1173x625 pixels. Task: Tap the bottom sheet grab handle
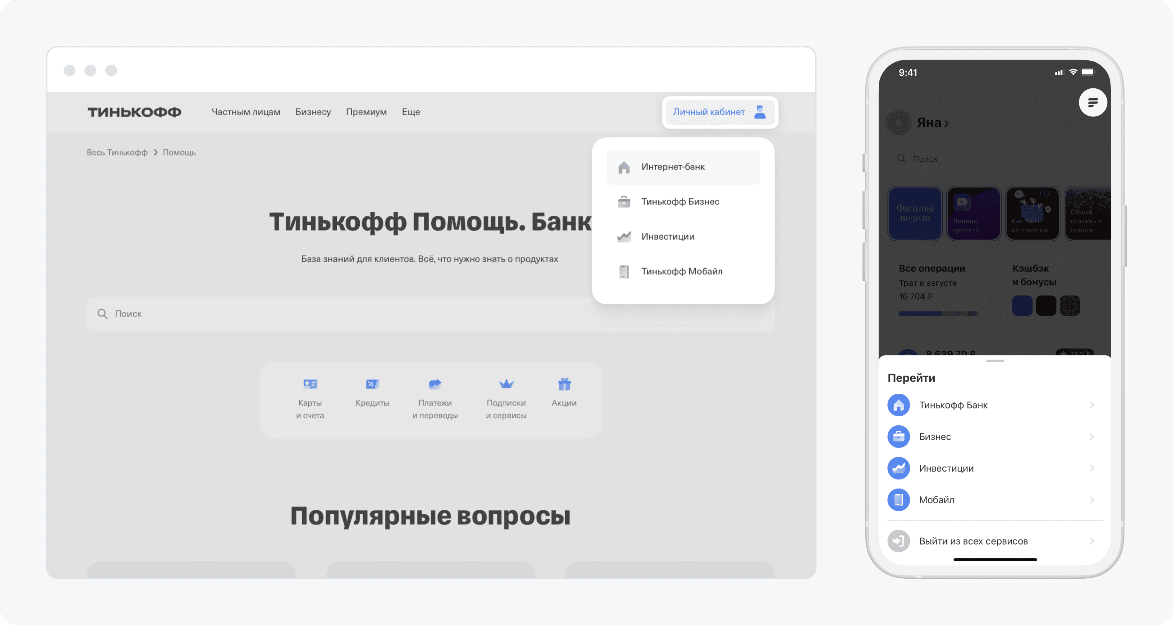(995, 361)
